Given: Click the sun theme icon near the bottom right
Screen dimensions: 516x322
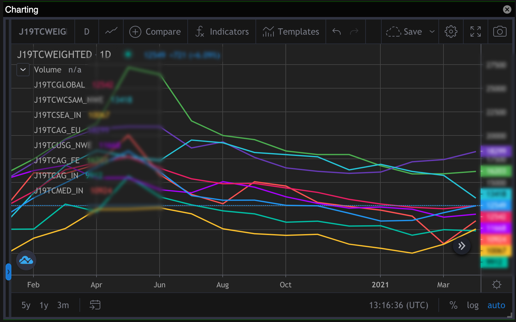Looking at the screenshot, I should pyautogui.click(x=496, y=284).
